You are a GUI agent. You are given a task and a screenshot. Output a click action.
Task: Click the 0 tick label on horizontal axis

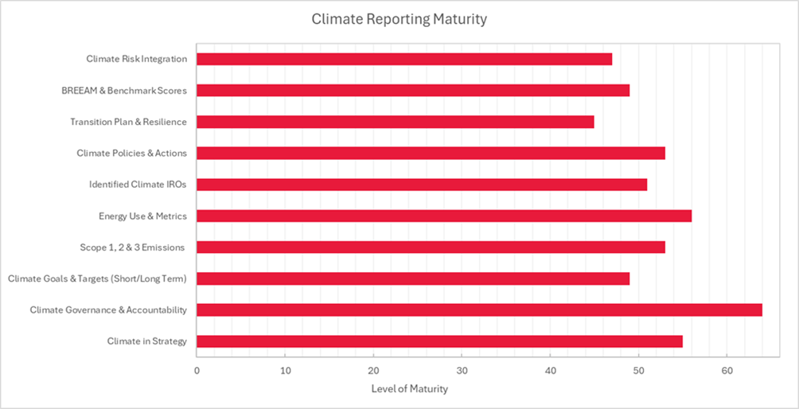pyautogui.click(x=197, y=371)
